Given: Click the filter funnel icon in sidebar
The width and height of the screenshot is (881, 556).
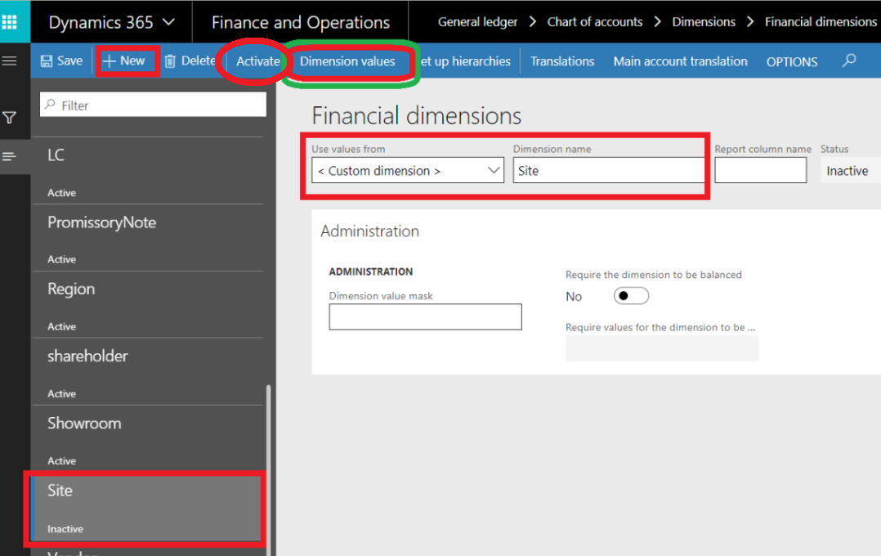Looking at the screenshot, I should pos(10,118).
